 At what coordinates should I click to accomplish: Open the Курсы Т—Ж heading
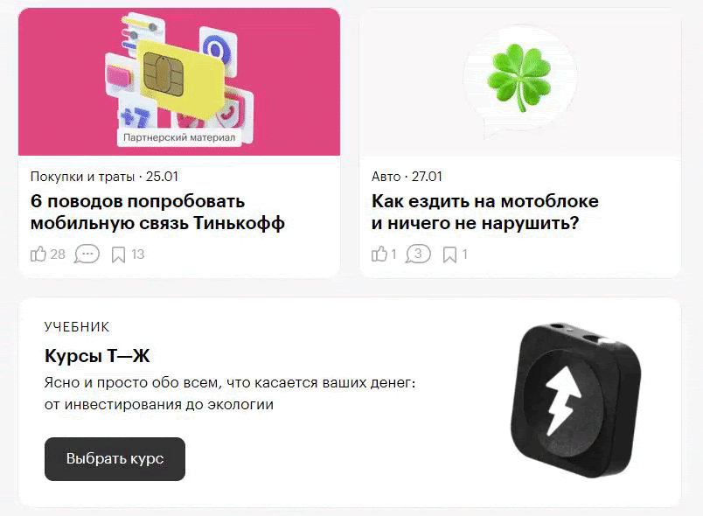97,356
